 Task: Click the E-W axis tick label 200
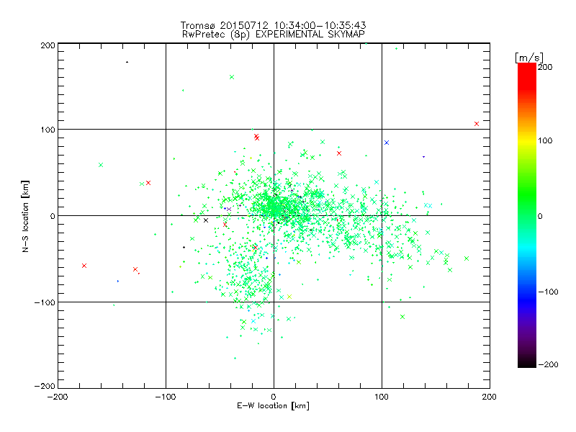490,397
